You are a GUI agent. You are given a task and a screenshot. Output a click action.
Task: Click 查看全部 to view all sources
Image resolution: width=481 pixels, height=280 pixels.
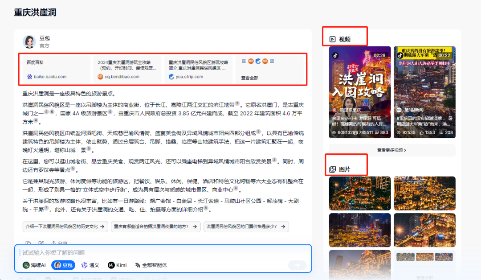pos(249,78)
